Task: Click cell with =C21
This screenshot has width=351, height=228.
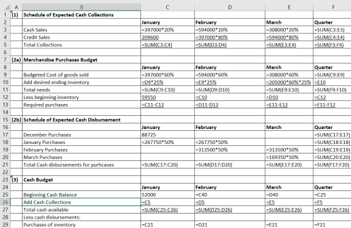Action: point(168,225)
